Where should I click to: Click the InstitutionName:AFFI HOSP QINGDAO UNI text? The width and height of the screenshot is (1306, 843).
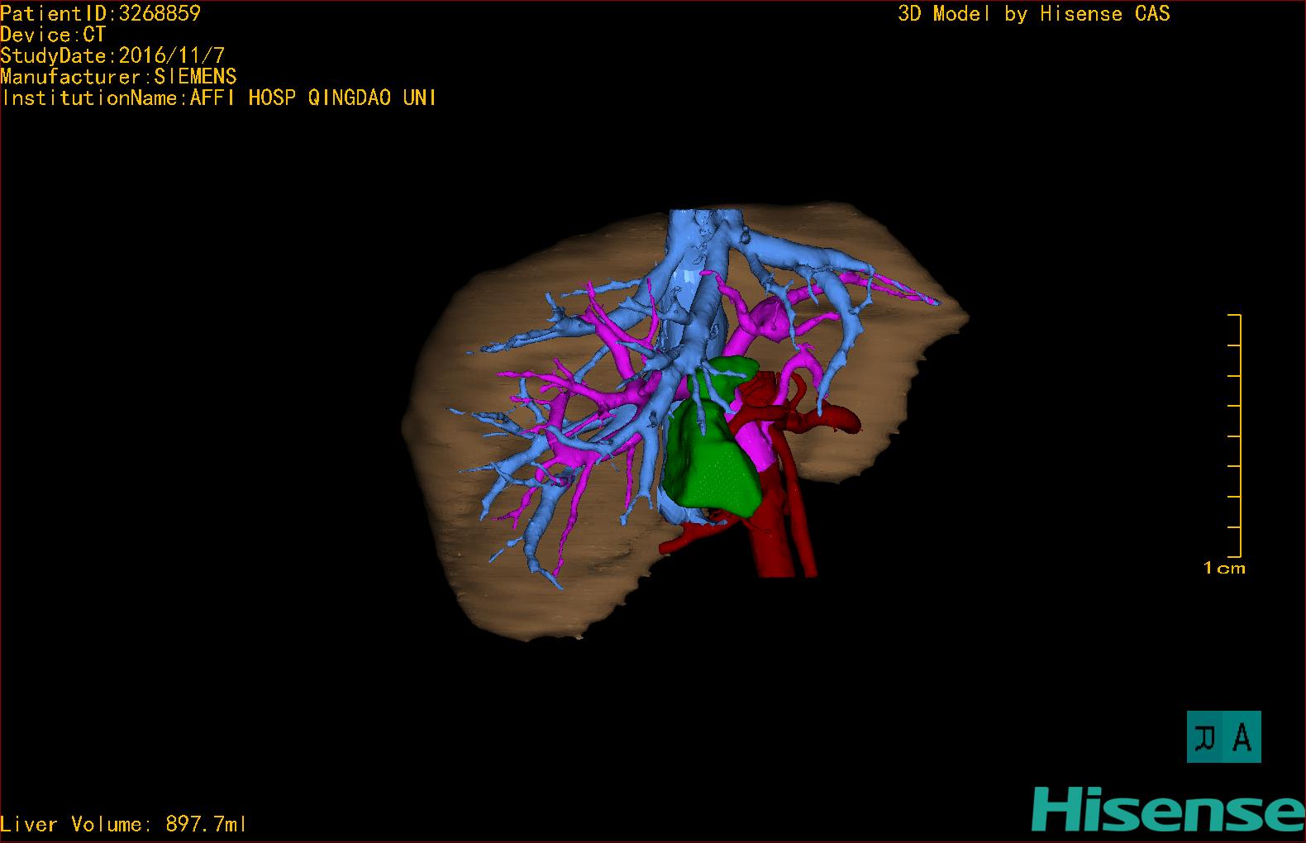point(219,98)
